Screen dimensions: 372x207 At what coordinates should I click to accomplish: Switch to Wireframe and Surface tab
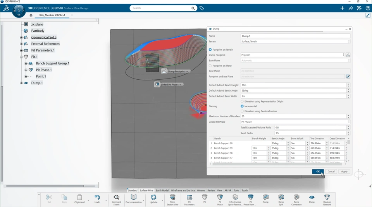183,190
